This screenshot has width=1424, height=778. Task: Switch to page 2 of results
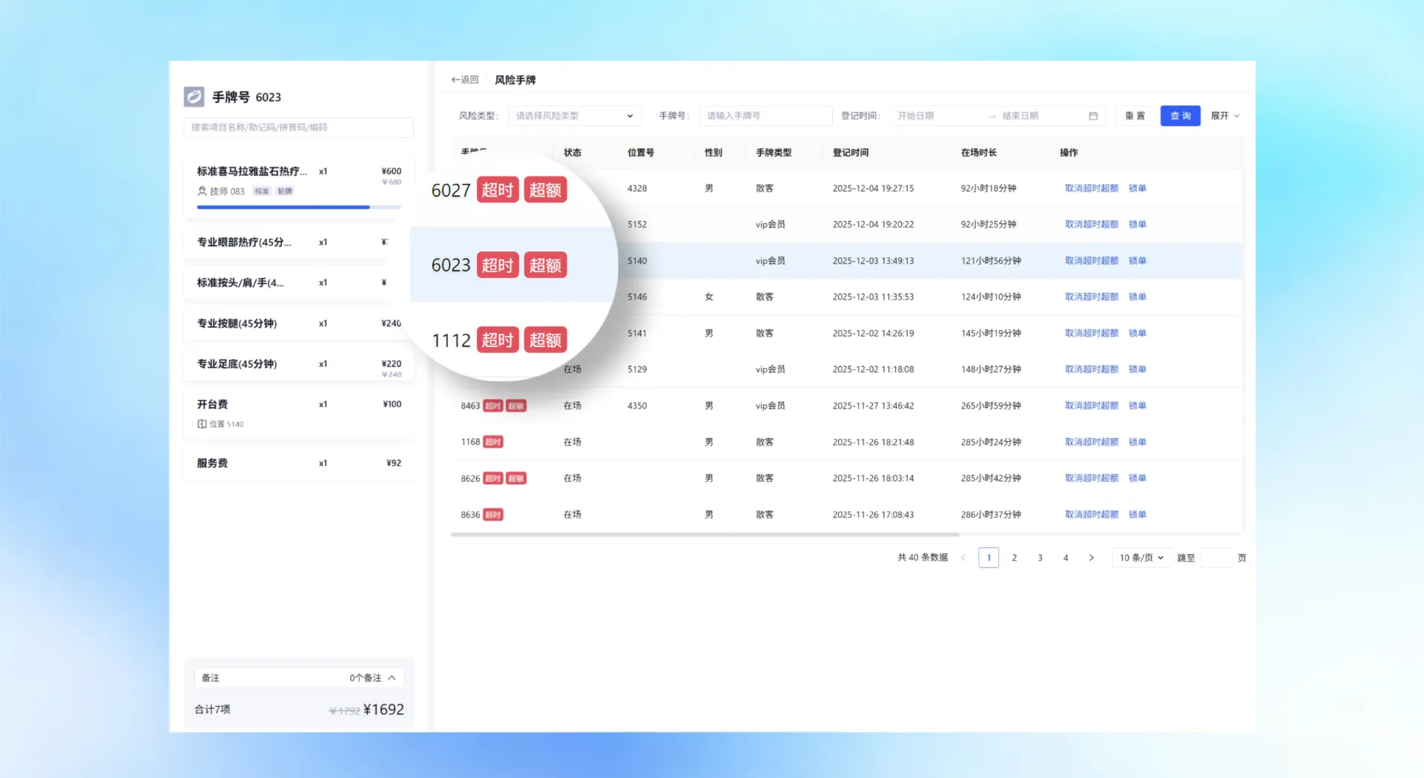click(1014, 558)
